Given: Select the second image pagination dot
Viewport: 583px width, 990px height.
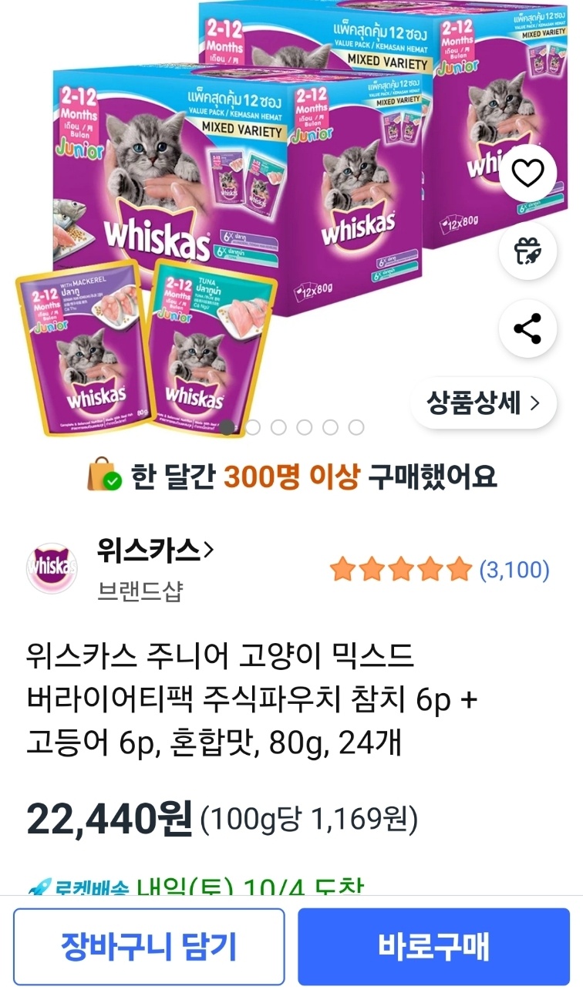Looking at the screenshot, I should (253, 427).
